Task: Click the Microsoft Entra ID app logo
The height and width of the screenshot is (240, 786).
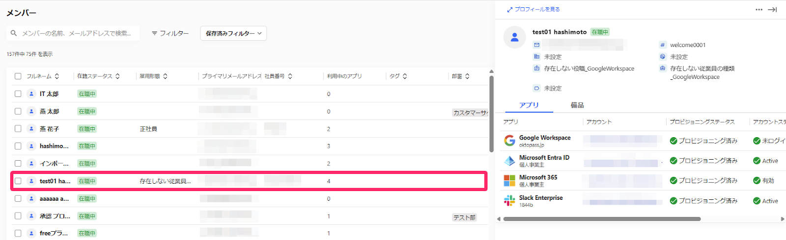Action: pyautogui.click(x=509, y=161)
